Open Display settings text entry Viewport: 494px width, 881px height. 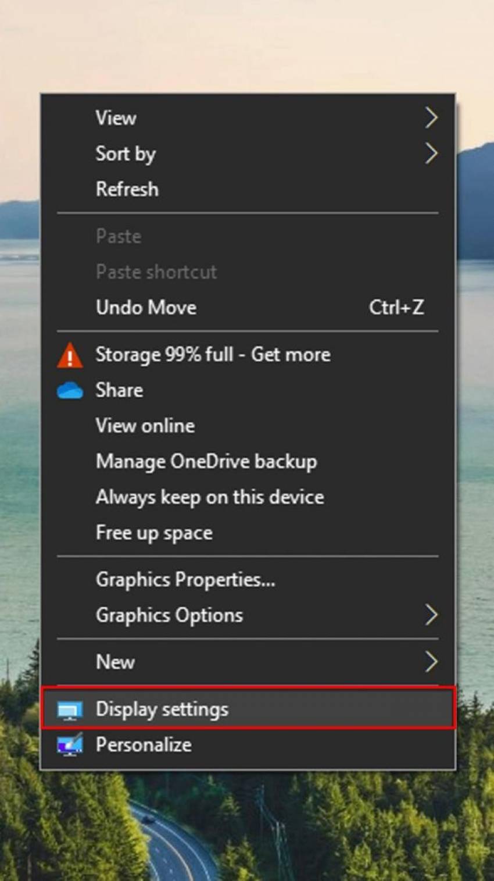162,709
